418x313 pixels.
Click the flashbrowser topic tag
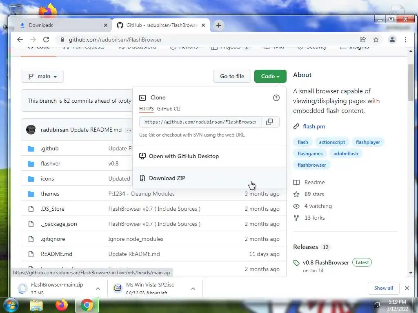(x=311, y=165)
